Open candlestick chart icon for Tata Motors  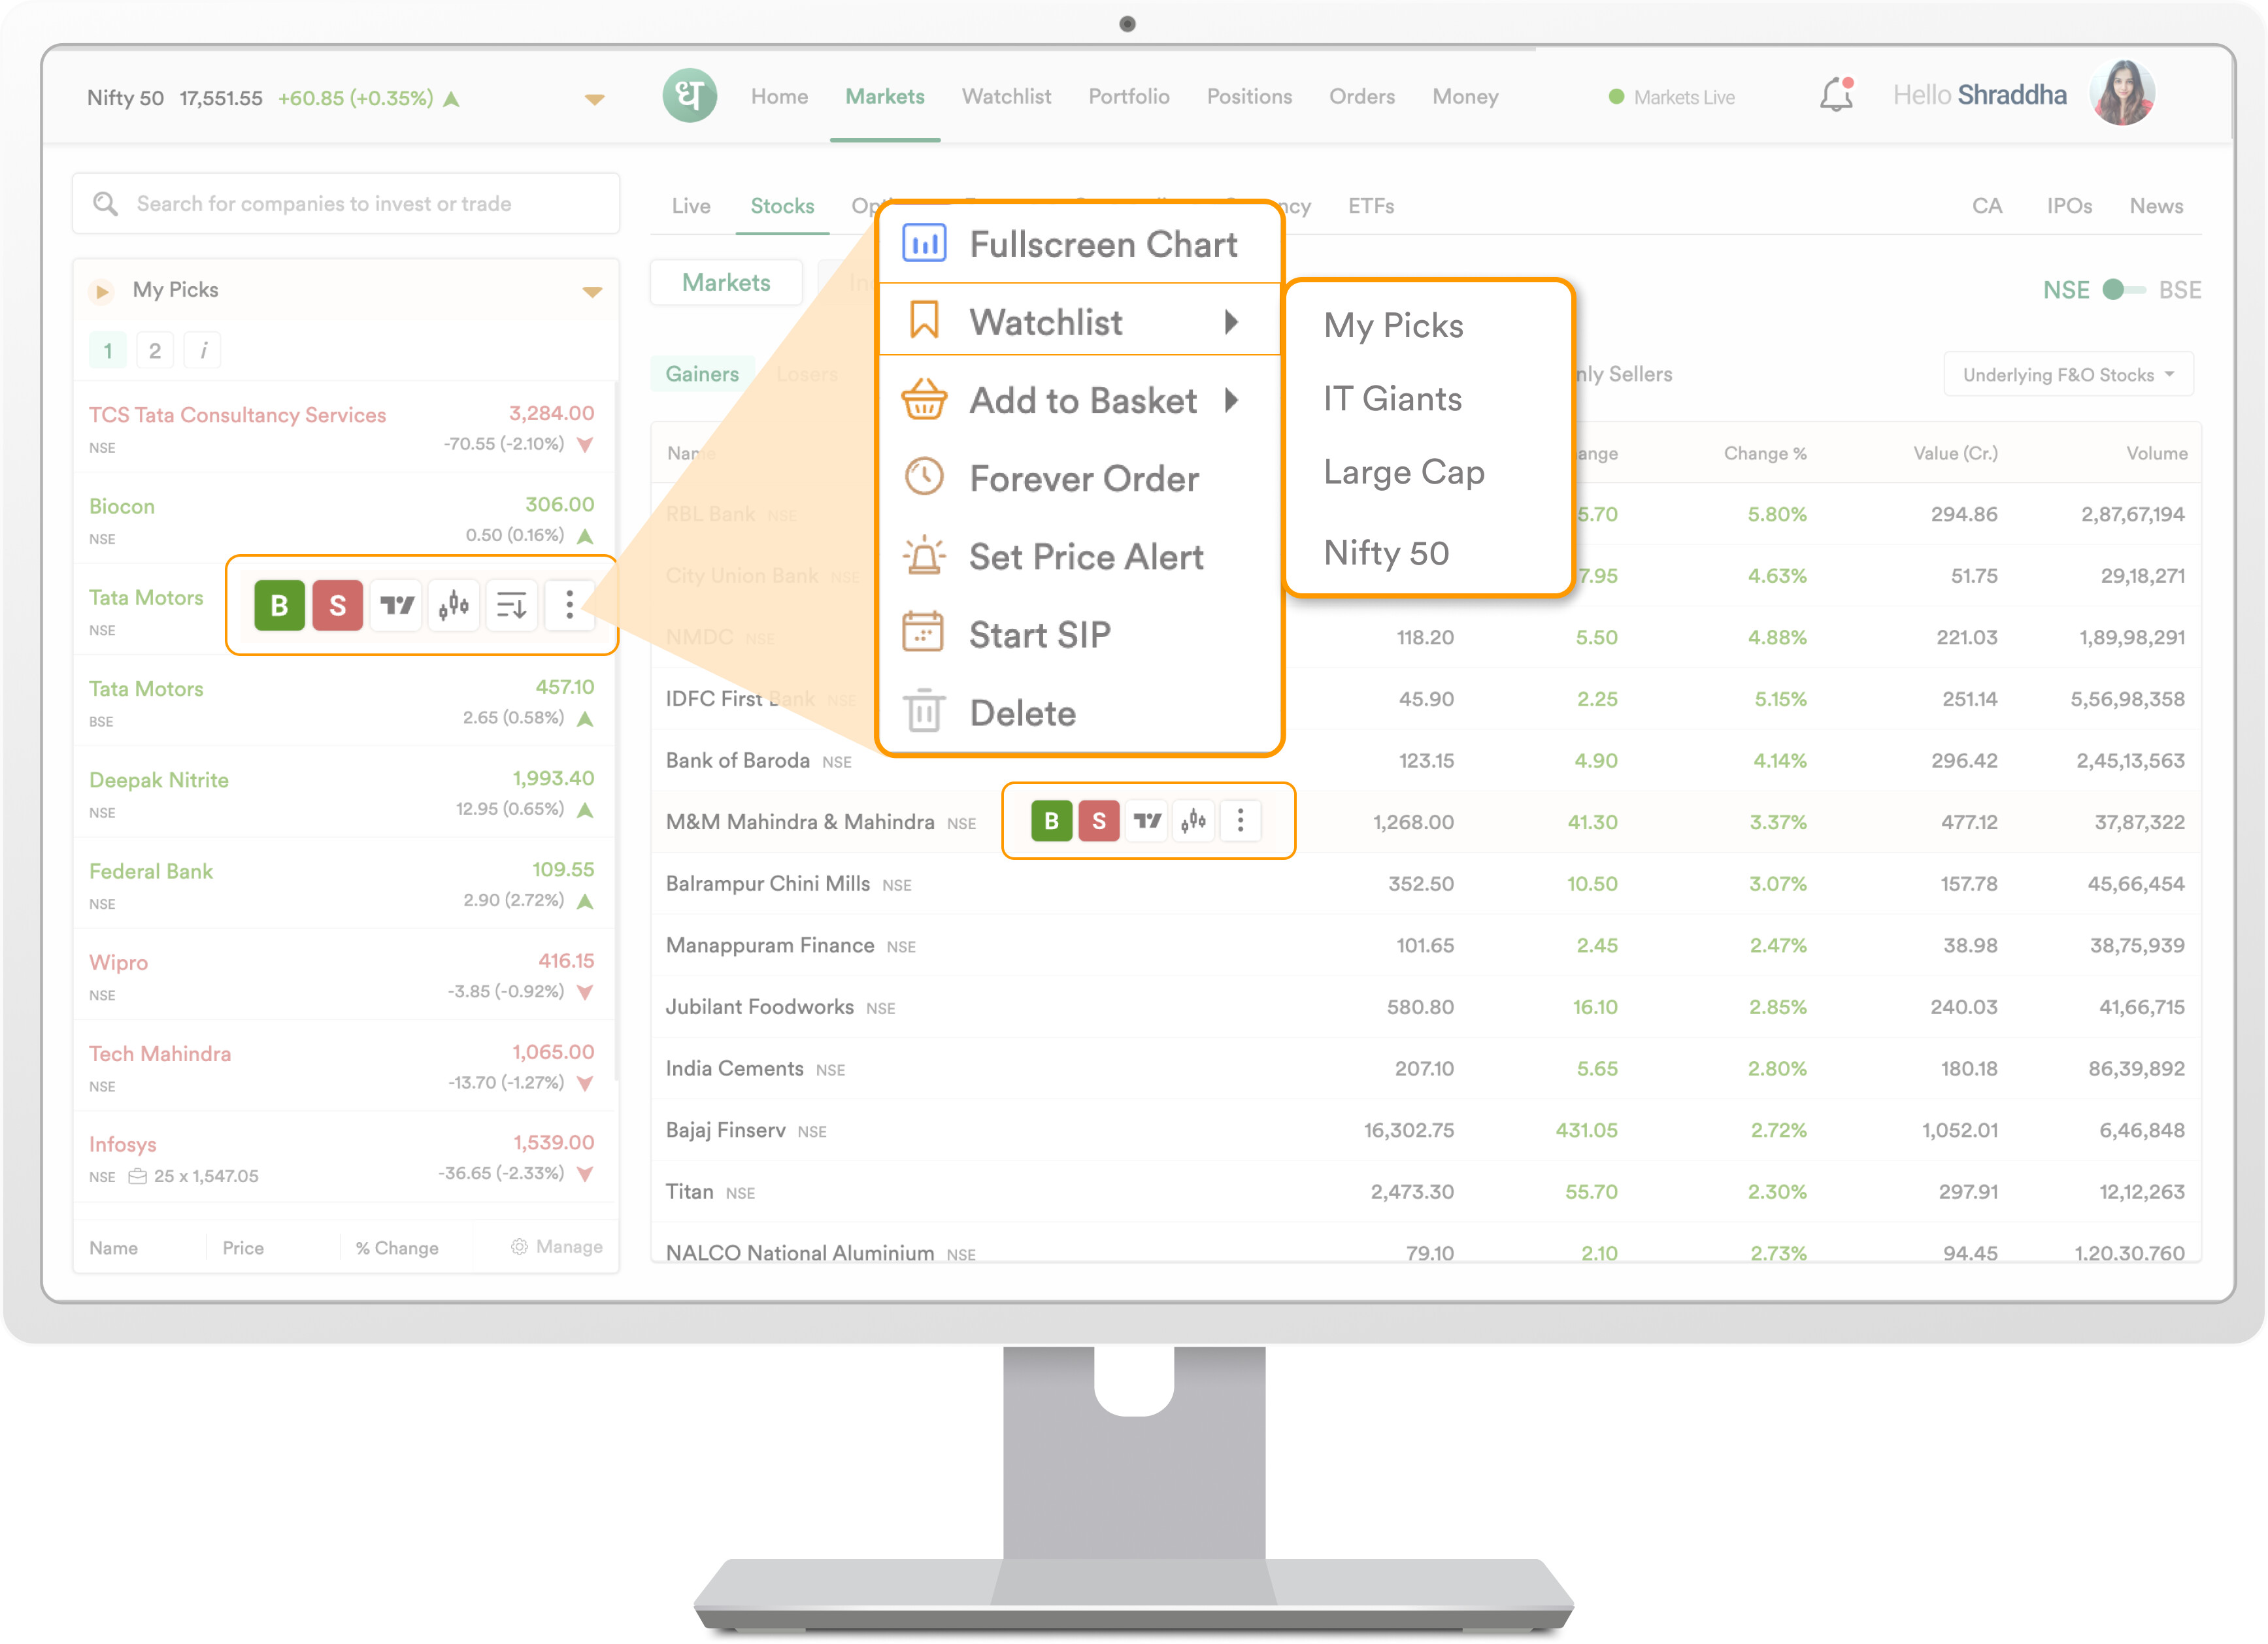pos(454,605)
